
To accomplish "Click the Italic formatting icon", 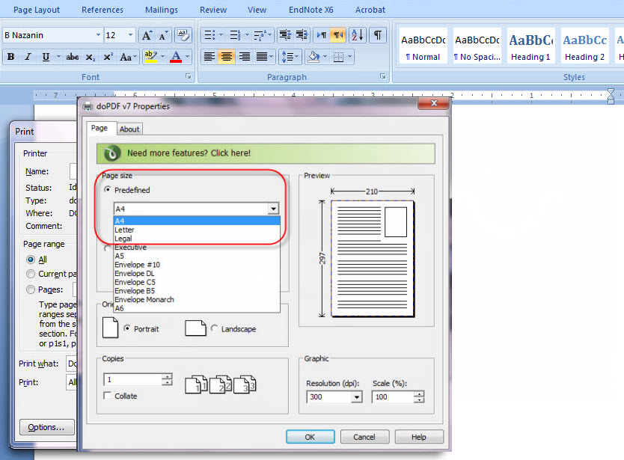I will tap(28, 57).
